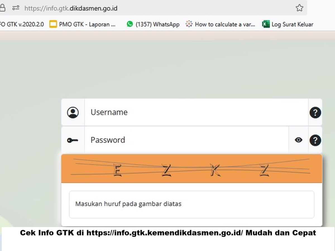This screenshot has width=335, height=251.
Task: Open the help icon for Username field
Action: click(x=315, y=112)
